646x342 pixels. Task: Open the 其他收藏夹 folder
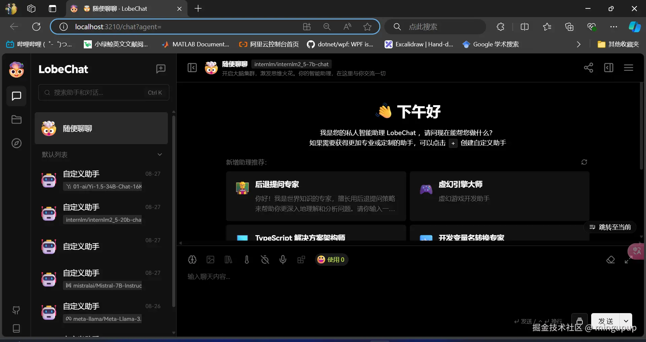tap(618, 44)
